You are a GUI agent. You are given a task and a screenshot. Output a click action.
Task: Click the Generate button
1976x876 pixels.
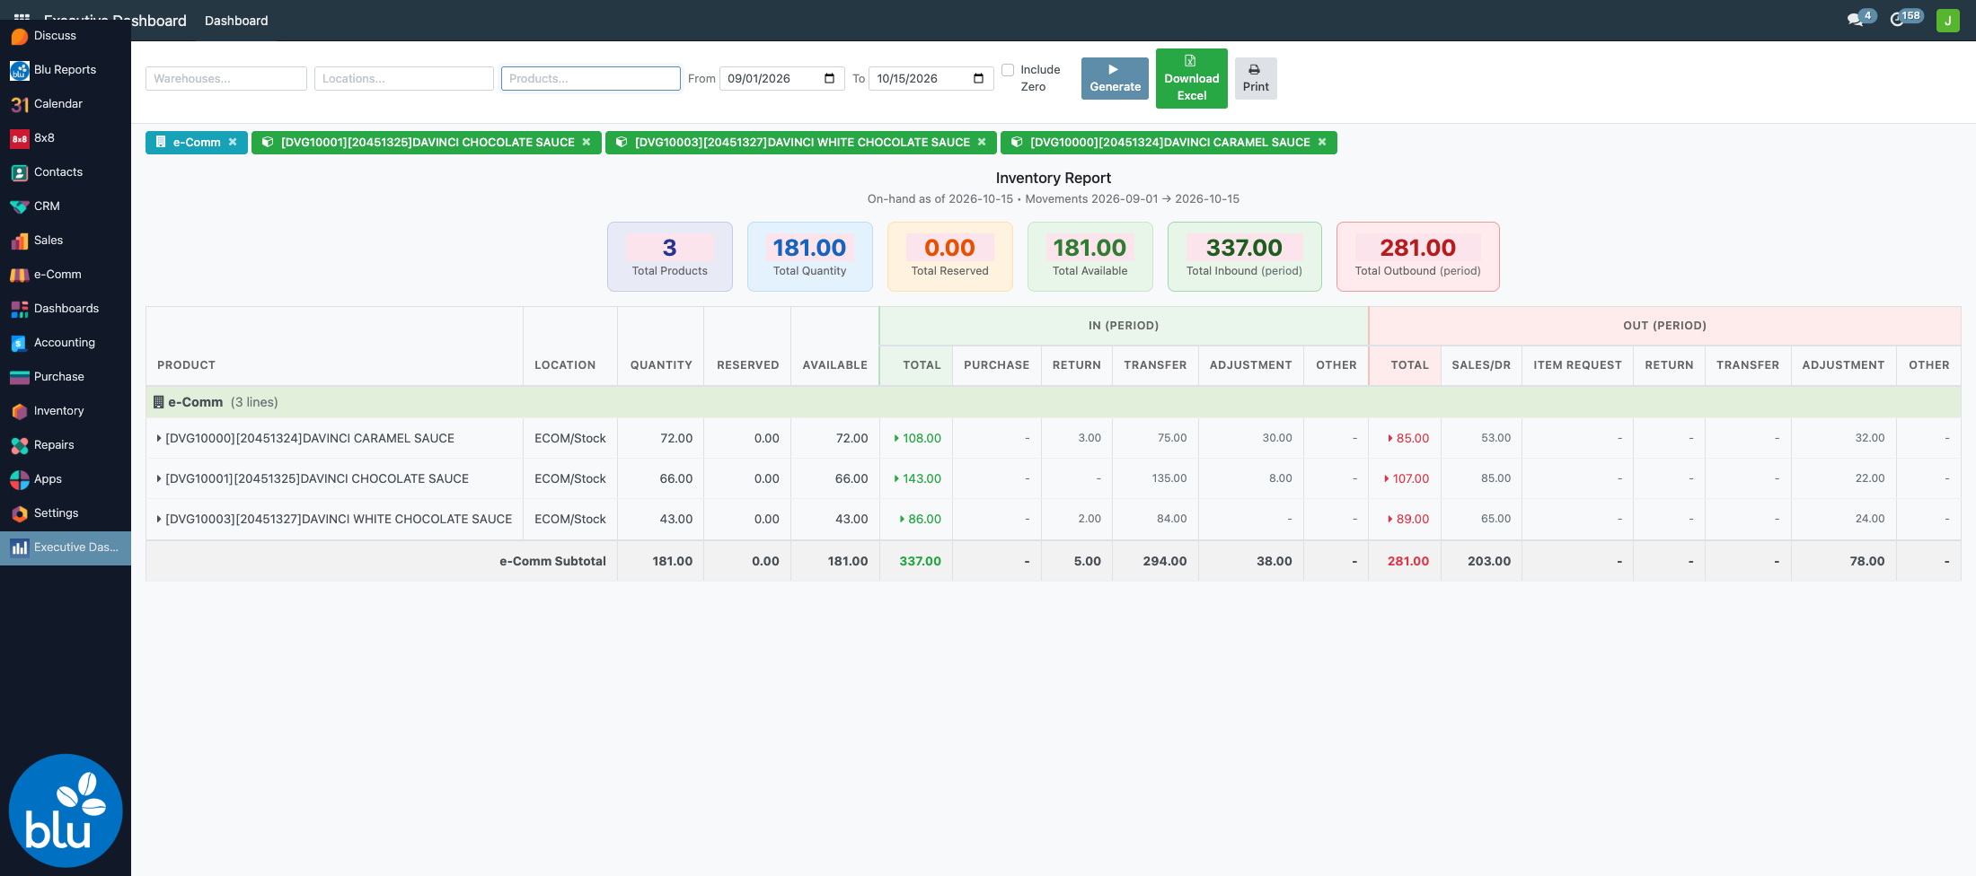point(1115,78)
